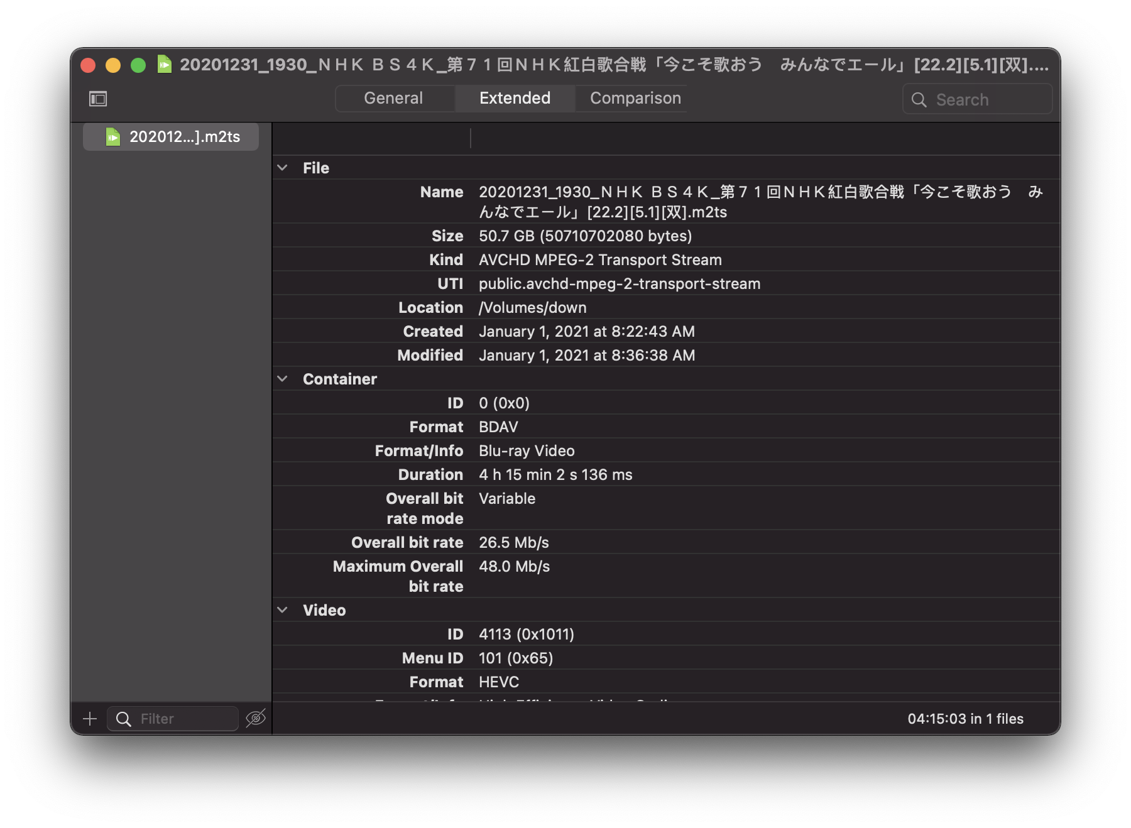
Task: Click the Variable bit rate mode value
Action: pos(507,499)
